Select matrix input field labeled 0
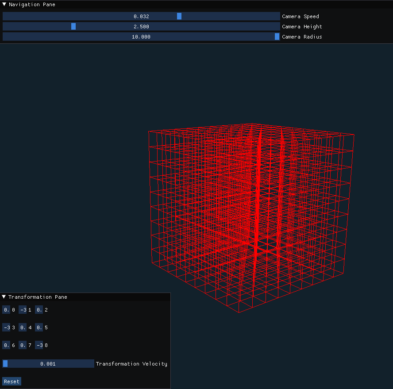Viewport: 393px width, 389px height. coord(6,310)
